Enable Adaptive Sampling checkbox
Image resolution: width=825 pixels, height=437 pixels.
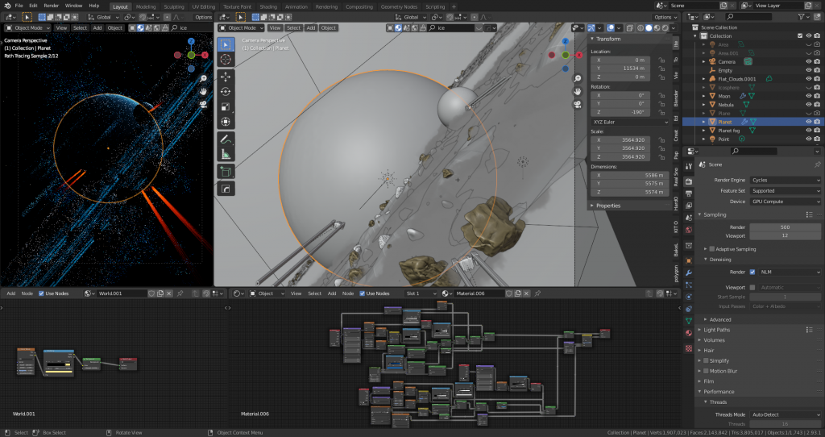(712, 249)
